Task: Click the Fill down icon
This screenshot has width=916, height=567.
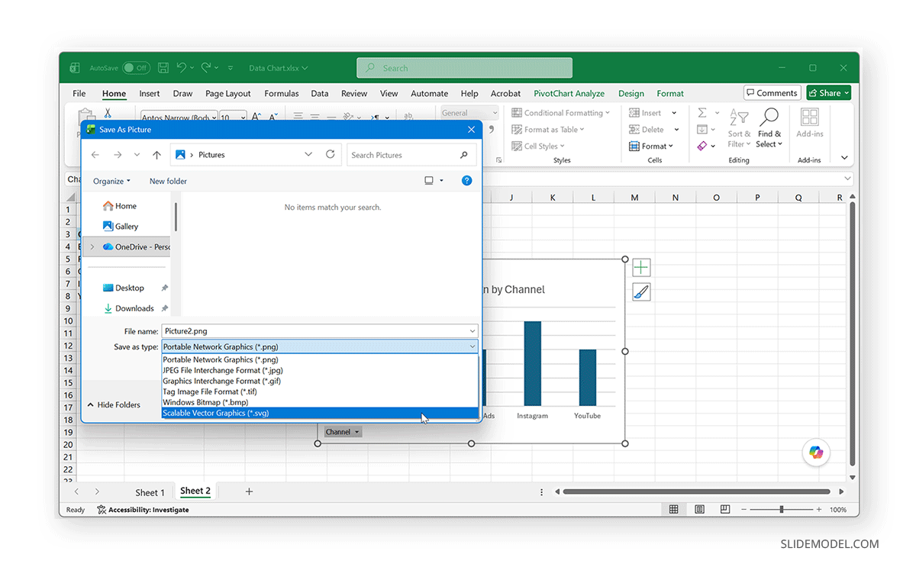Action: (702, 130)
